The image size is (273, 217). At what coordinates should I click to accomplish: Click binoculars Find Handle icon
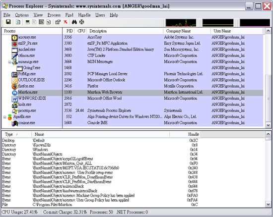click(x=74, y=22)
